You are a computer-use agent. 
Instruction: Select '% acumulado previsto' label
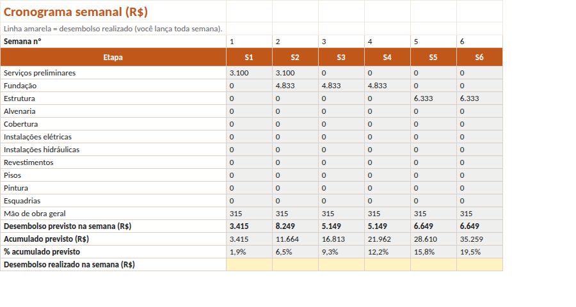coord(113,252)
